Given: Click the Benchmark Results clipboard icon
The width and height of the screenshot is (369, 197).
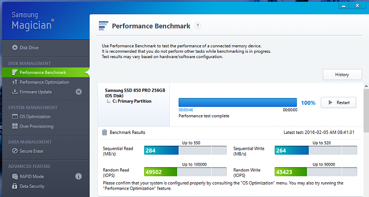Looking at the screenshot, I should coord(104,132).
